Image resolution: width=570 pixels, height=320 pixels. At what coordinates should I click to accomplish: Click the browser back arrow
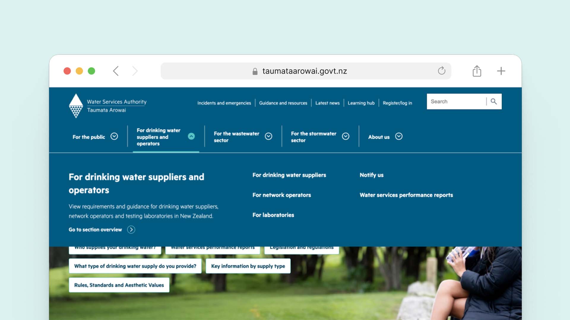tap(116, 71)
